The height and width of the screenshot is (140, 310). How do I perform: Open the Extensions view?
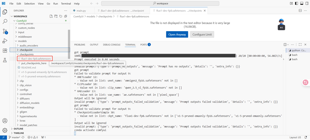click(5, 51)
